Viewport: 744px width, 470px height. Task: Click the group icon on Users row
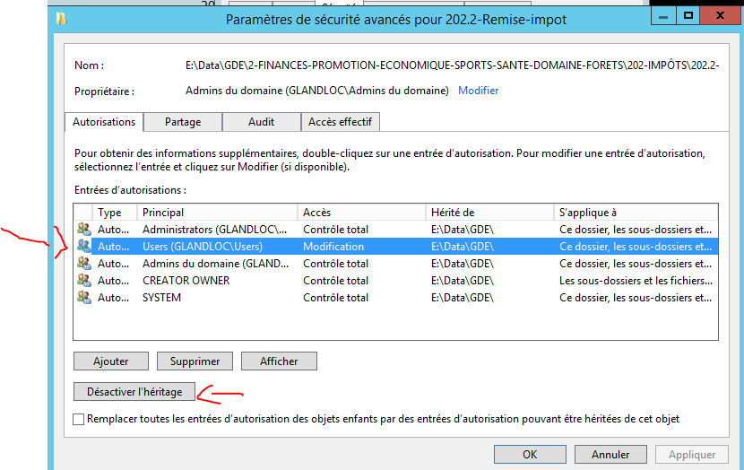[83, 247]
